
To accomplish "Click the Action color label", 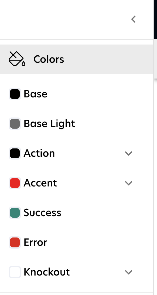I will pos(39,153).
